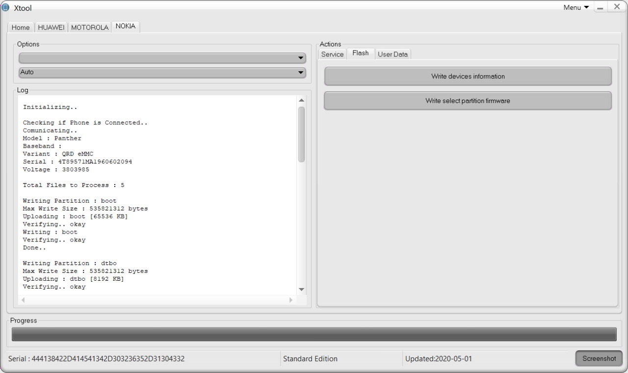
Task: Click the log vertical scrollbar thumb
Action: click(302, 134)
